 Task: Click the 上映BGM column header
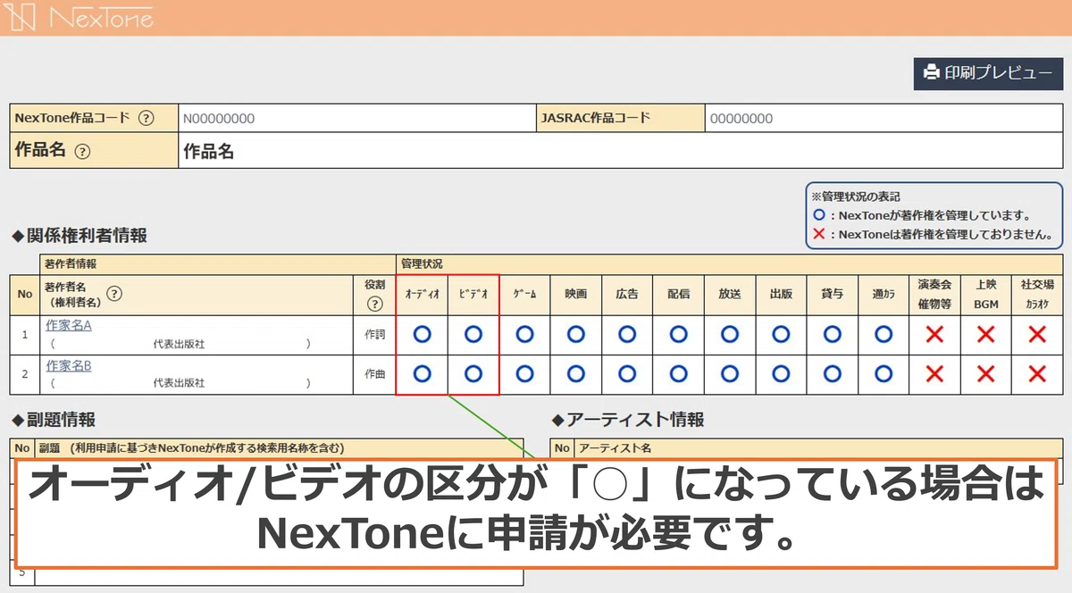point(985,294)
